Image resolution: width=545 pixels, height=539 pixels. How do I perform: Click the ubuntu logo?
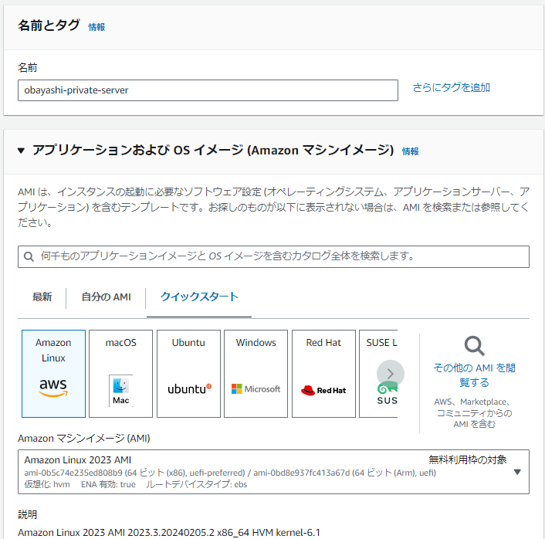(x=189, y=388)
